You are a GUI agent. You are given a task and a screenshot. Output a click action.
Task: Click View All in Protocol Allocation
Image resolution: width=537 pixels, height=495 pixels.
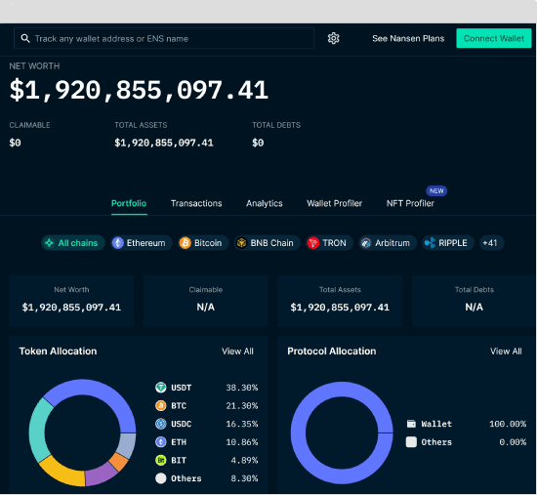click(x=506, y=351)
